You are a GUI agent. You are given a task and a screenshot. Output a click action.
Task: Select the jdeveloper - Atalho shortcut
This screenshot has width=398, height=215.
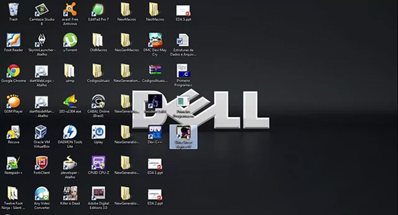click(x=70, y=168)
